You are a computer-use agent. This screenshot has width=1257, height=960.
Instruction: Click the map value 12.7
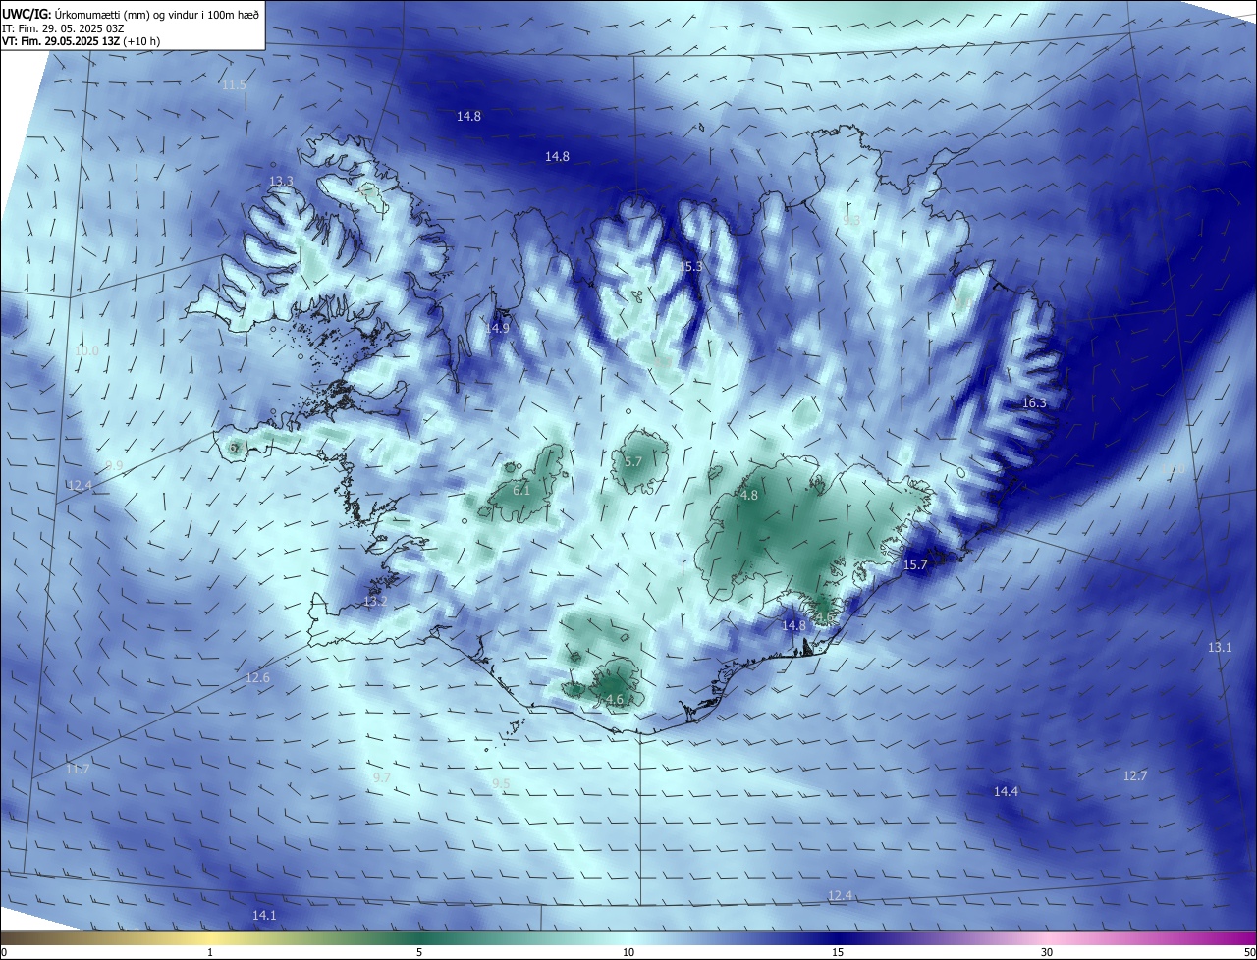(x=1135, y=776)
